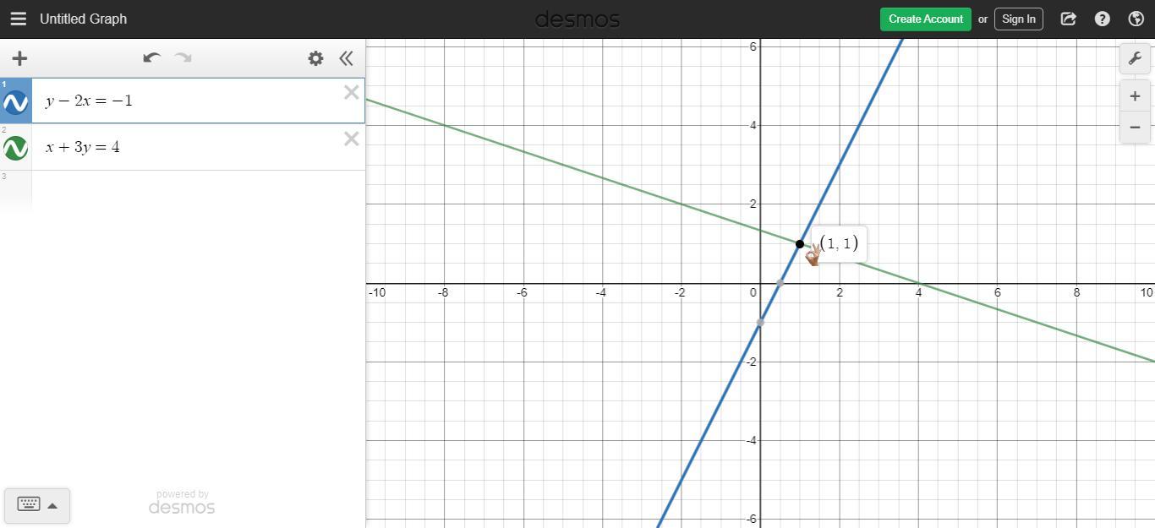Viewport: 1155px width, 528px height.
Task: Share the graph
Action: click(1068, 19)
